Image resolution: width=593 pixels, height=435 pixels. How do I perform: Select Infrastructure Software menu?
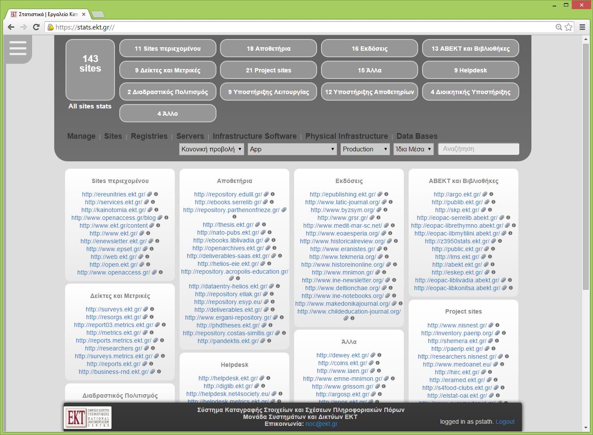coord(255,136)
